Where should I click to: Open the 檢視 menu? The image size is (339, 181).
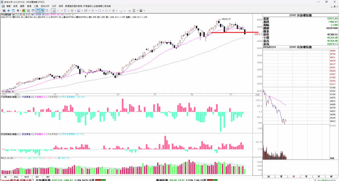(15, 6)
